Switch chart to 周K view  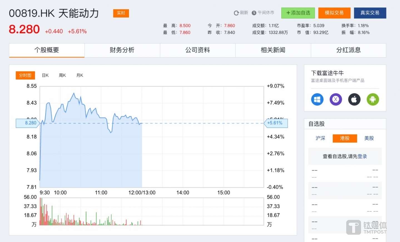pos(63,75)
